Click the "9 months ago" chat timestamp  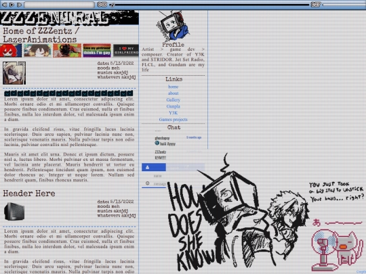[194, 137]
